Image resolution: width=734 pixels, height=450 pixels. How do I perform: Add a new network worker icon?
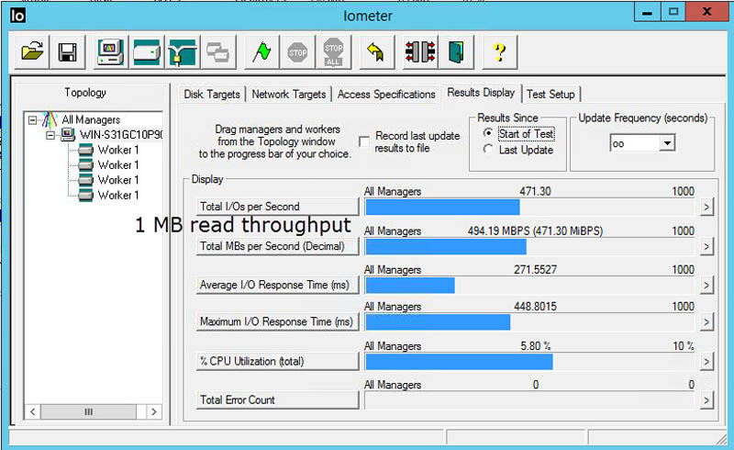tap(183, 51)
